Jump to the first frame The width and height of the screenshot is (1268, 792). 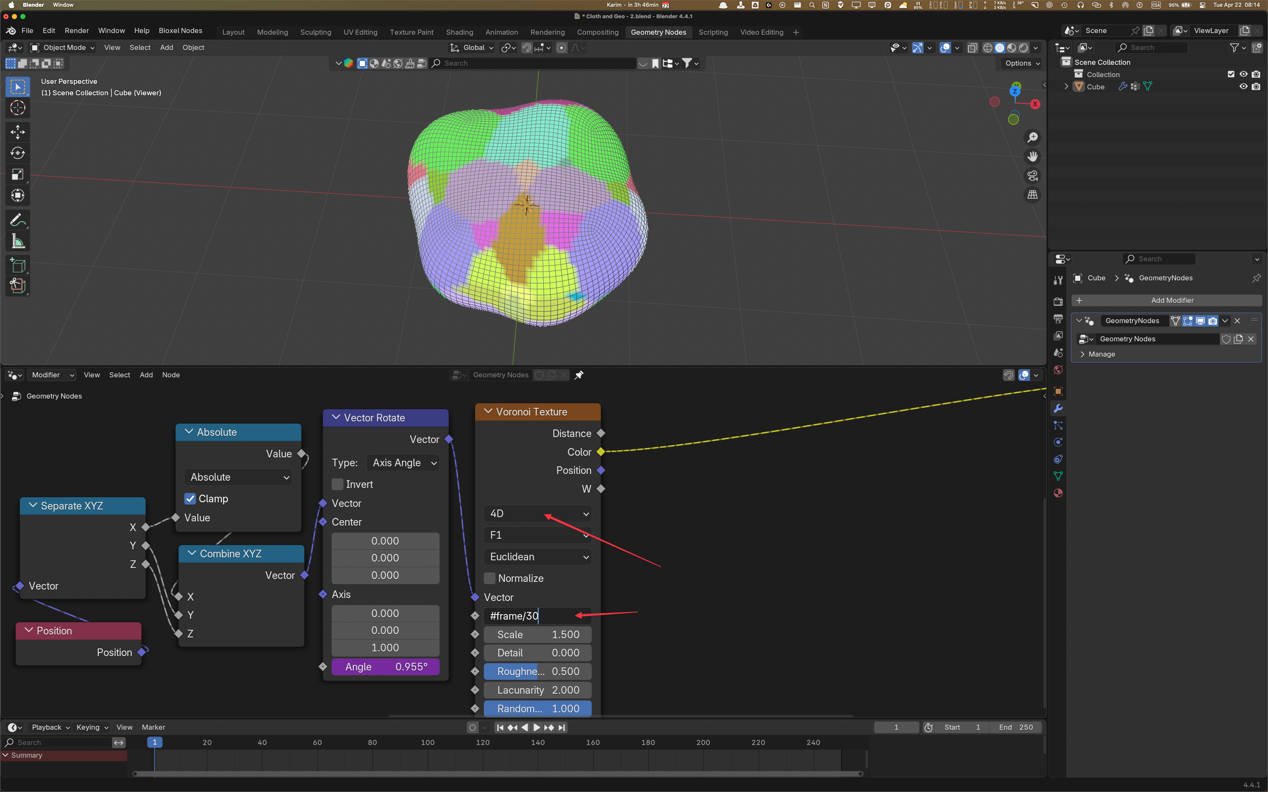tap(500, 727)
